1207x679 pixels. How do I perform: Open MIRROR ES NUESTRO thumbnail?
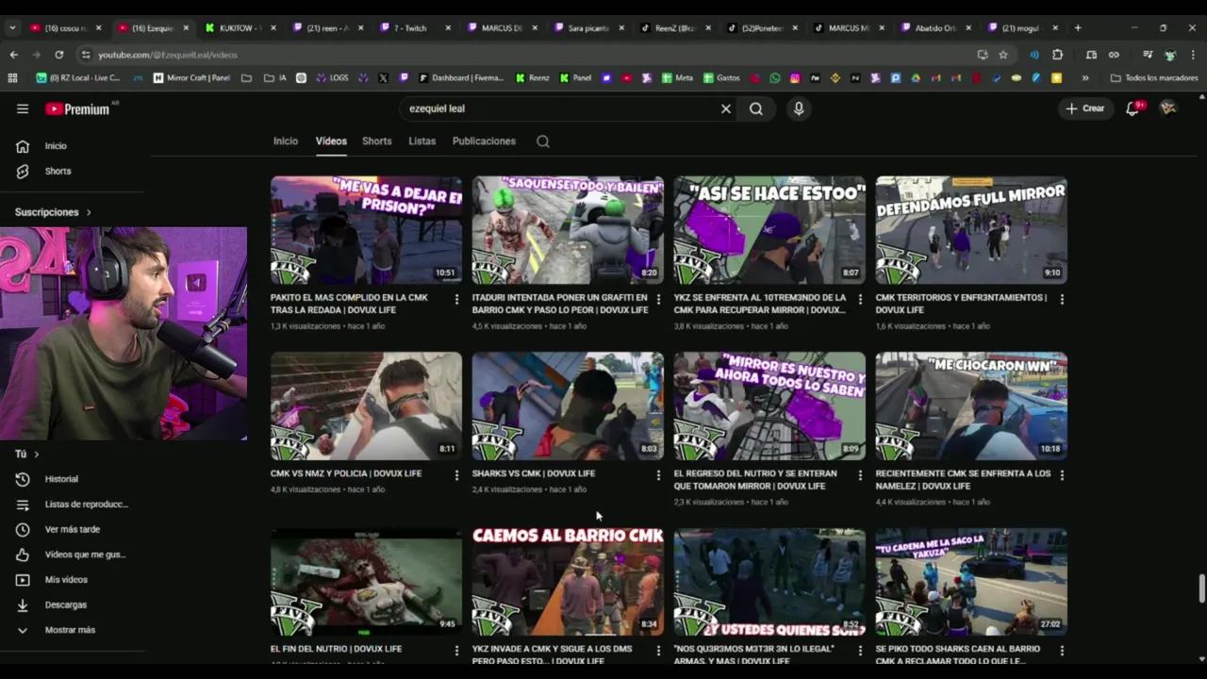(769, 406)
